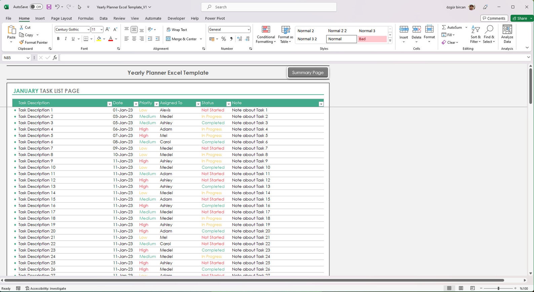Toggle Bottom Align
Screen dimensions: 534x292
142,30
